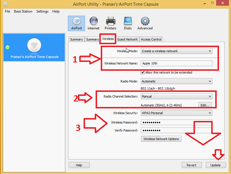
Task: Select Pranav's AirPort Time Capsule device
Action: point(34,48)
